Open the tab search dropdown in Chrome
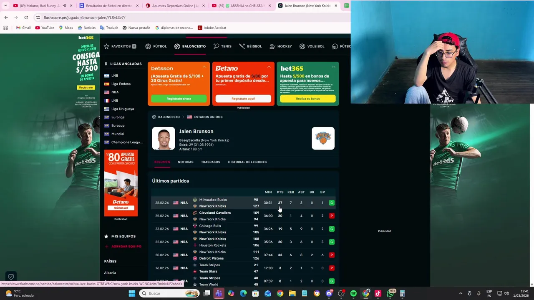This screenshot has height=300, width=534. tap(5, 6)
